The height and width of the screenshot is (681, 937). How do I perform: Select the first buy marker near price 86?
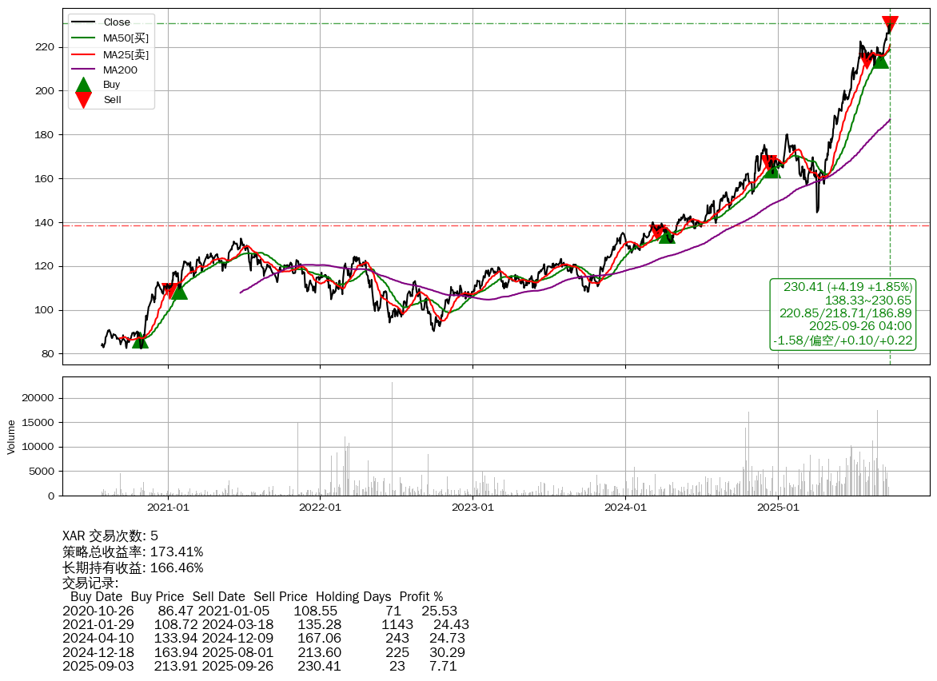click(x=140, y=341)
